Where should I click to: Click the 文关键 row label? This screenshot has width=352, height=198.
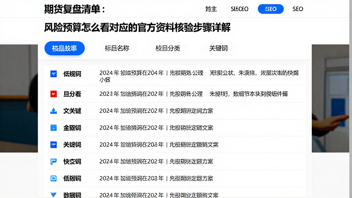coord(72,111)
